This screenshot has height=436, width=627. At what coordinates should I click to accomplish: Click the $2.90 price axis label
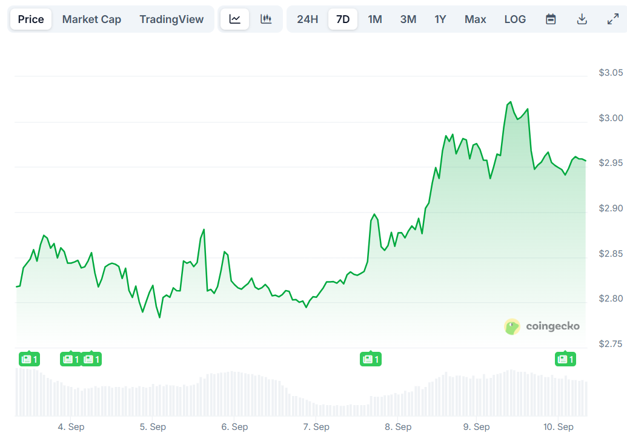coord(611,208)
